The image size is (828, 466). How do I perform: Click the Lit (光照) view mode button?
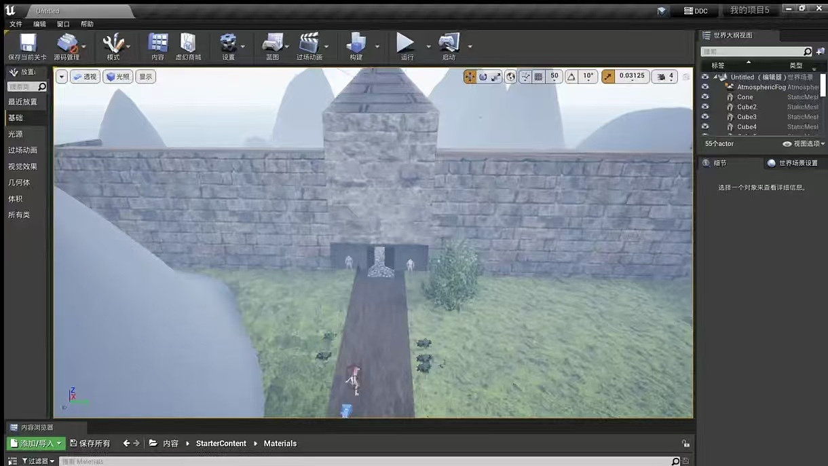pos(118,77)
